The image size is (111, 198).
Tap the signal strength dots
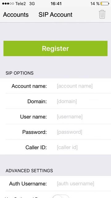(8, 4)
